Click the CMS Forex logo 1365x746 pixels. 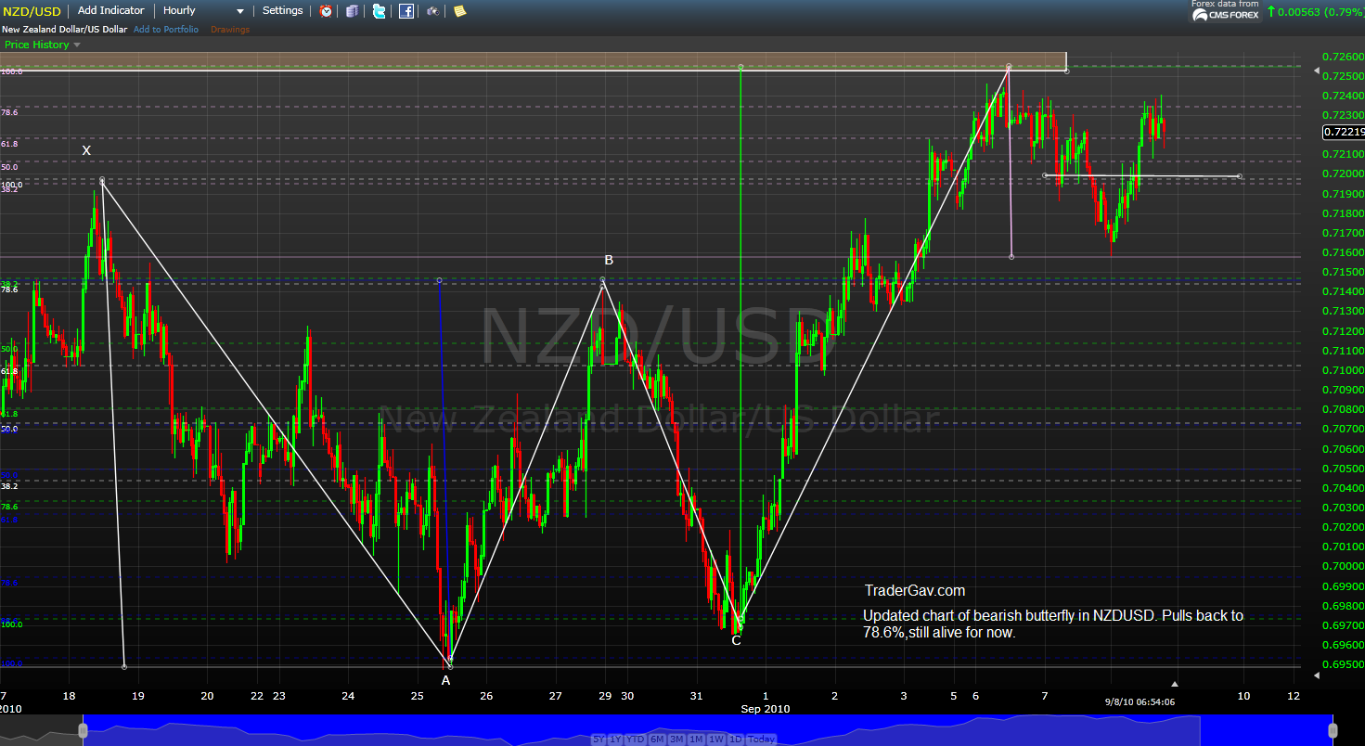coord(1225,15)
